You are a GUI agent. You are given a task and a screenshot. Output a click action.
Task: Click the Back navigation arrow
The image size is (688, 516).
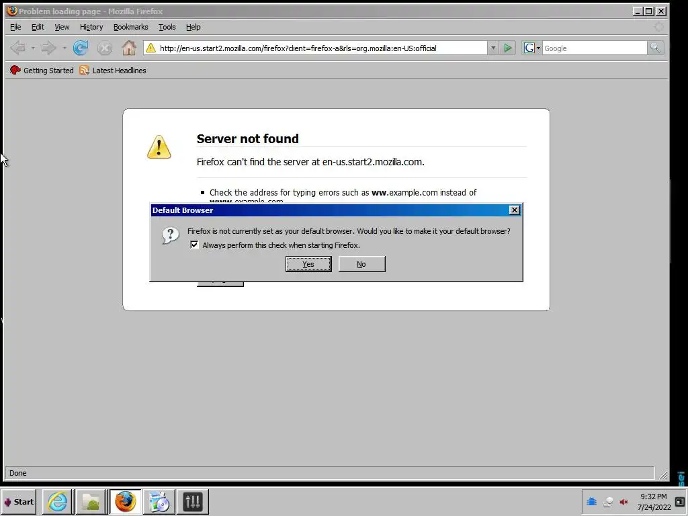[18, 48]
